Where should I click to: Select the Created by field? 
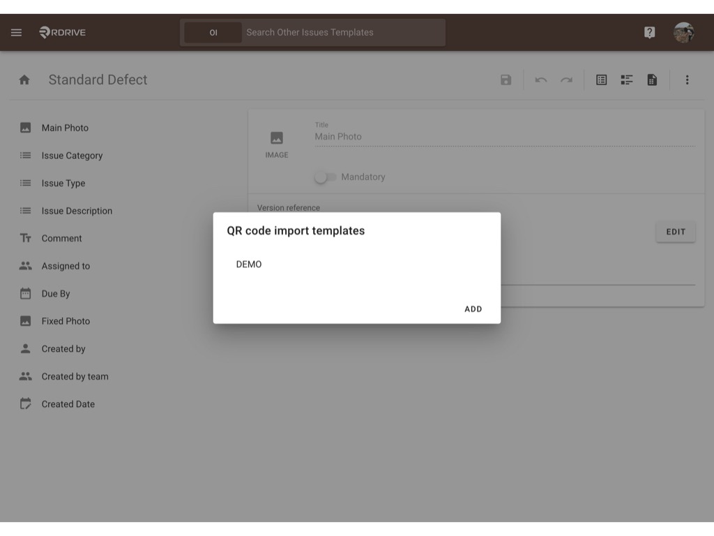coord(63,349)
